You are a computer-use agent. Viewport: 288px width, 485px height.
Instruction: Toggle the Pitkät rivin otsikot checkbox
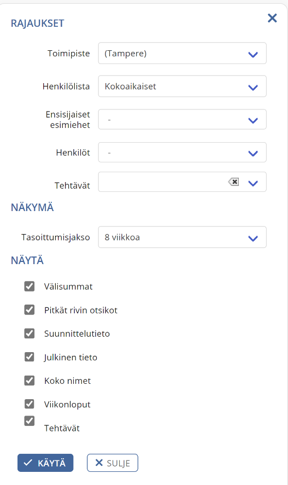(x=30, y=309)
